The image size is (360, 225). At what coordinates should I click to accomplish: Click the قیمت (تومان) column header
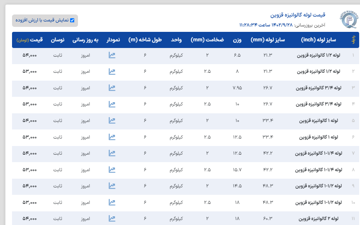[29, 40]
